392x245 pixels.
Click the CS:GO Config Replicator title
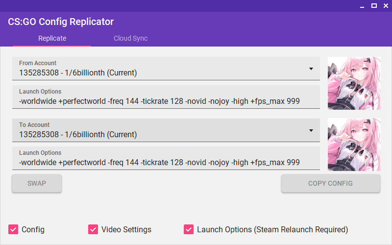61,22
